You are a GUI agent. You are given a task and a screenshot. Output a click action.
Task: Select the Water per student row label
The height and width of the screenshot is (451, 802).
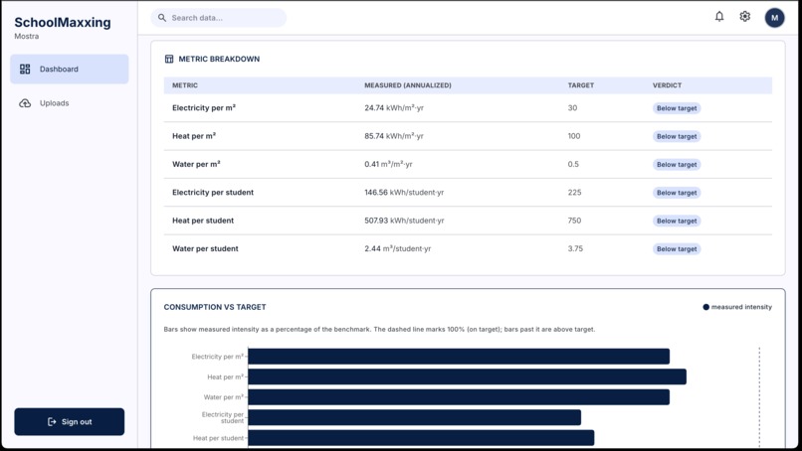(205, 248)
